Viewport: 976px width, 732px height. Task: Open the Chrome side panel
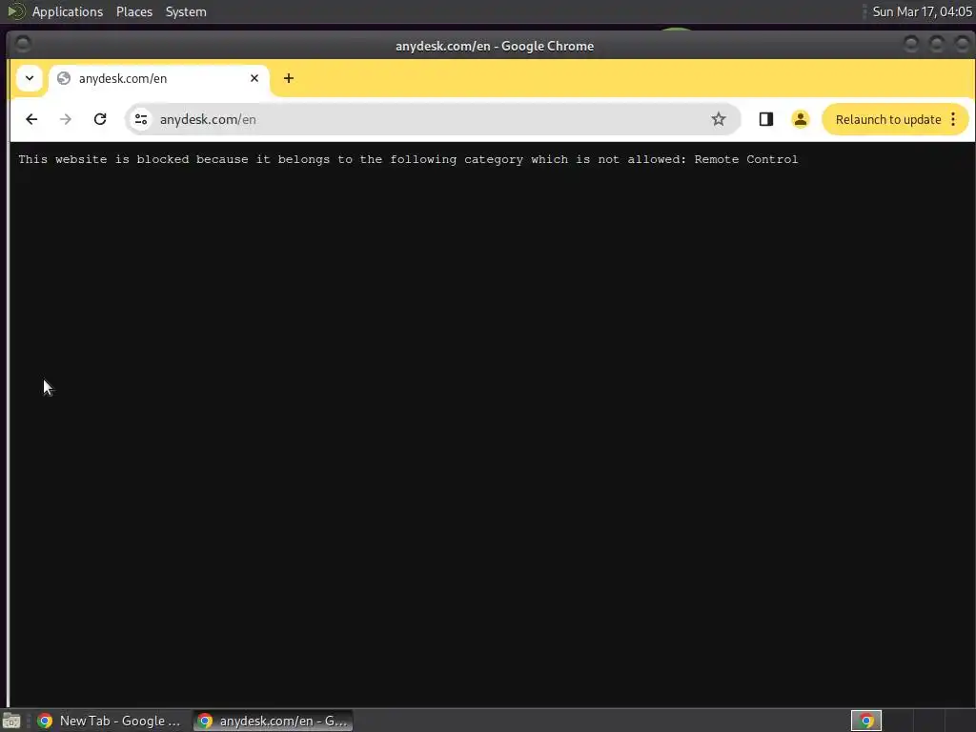[765, 119]
